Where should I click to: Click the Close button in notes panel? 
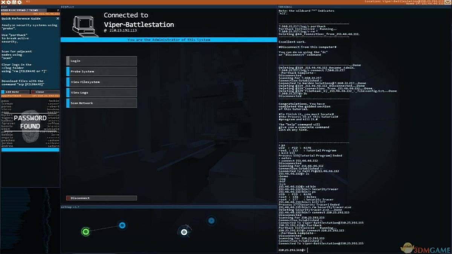(x=45, y=92)
